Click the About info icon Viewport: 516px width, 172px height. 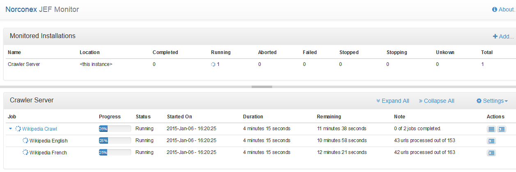coord(495,9)
